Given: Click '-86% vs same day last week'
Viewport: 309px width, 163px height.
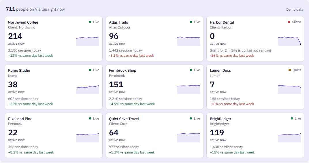Looking at the screenshot, I should pos(232,56).
